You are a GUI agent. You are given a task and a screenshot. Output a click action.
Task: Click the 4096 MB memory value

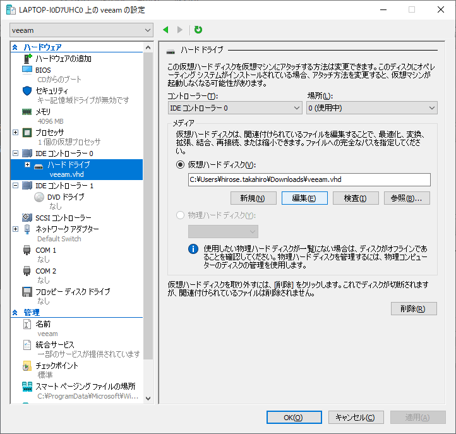point(51,121)
